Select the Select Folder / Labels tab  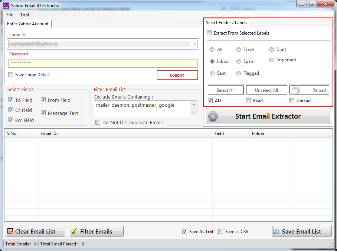click(x=226, y=23)
